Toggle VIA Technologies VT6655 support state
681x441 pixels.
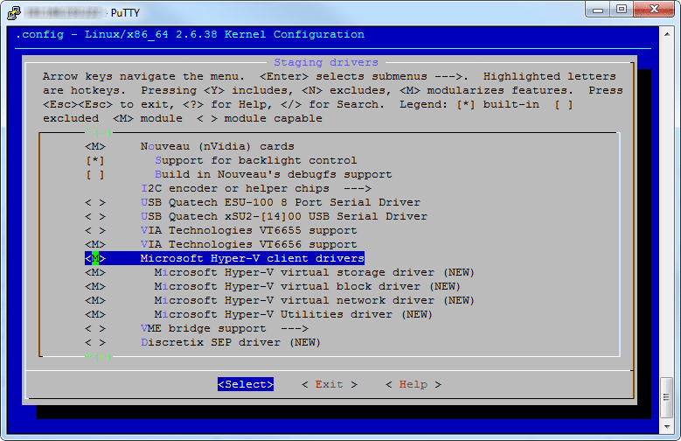click(95, 230)
